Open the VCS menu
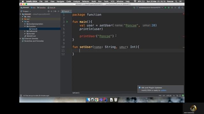 tap(113, 1)
